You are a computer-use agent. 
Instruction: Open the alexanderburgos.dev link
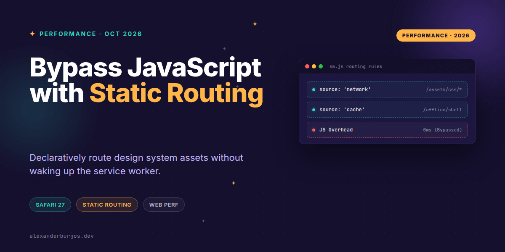(x=61, y=236)
